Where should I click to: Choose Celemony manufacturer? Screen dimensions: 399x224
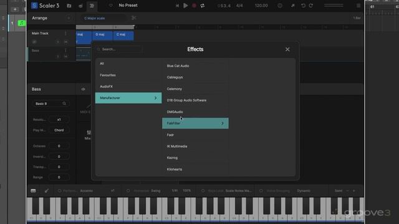tap(195, 89)
